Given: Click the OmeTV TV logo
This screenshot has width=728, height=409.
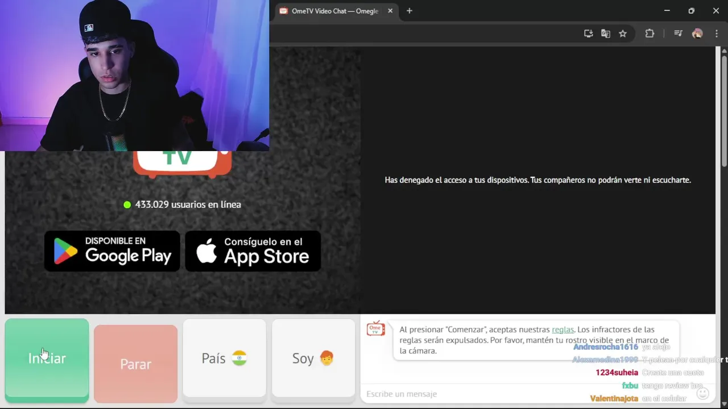Looking at the screenshot, I should point(182,164).
